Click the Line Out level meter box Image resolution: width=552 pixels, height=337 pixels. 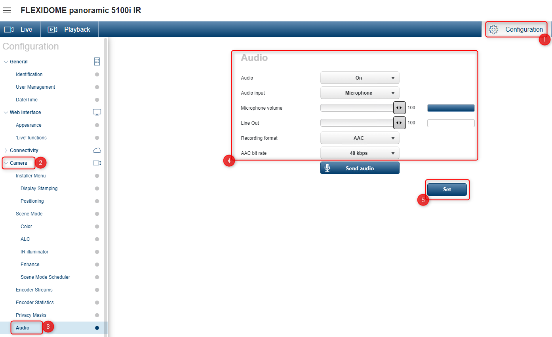click(x=451, y=123)
